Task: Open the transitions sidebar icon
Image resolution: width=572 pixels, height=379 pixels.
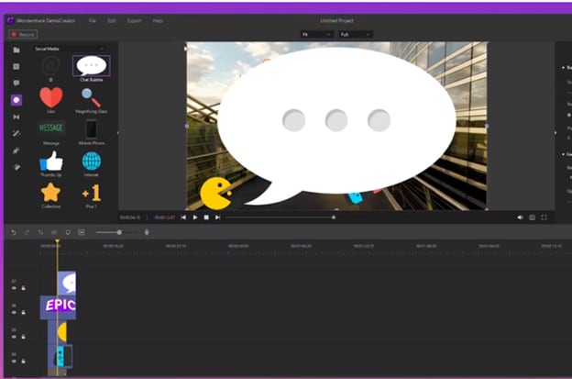Action: pyautogui.click(x=16, y=117)
